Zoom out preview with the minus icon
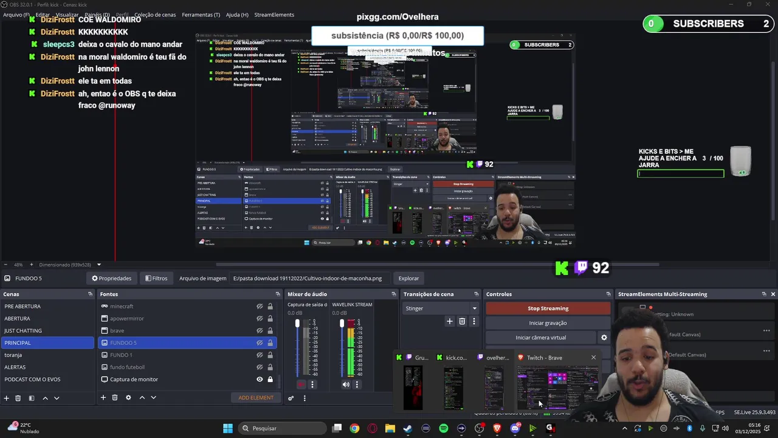 5,265
